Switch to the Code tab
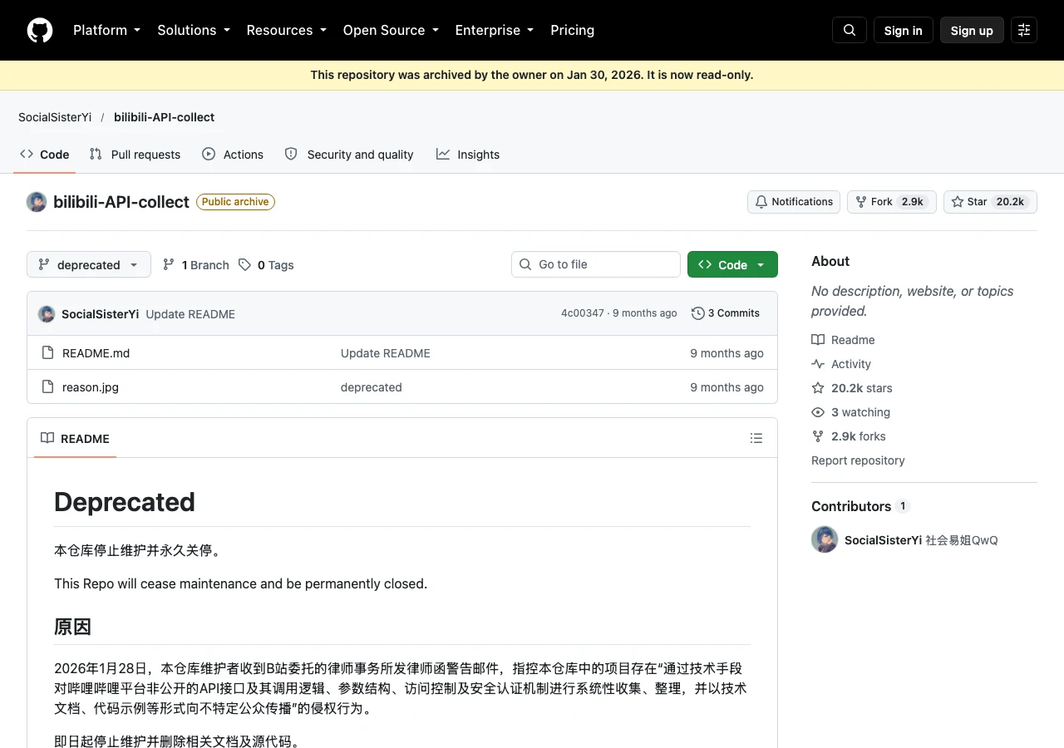 45,155
